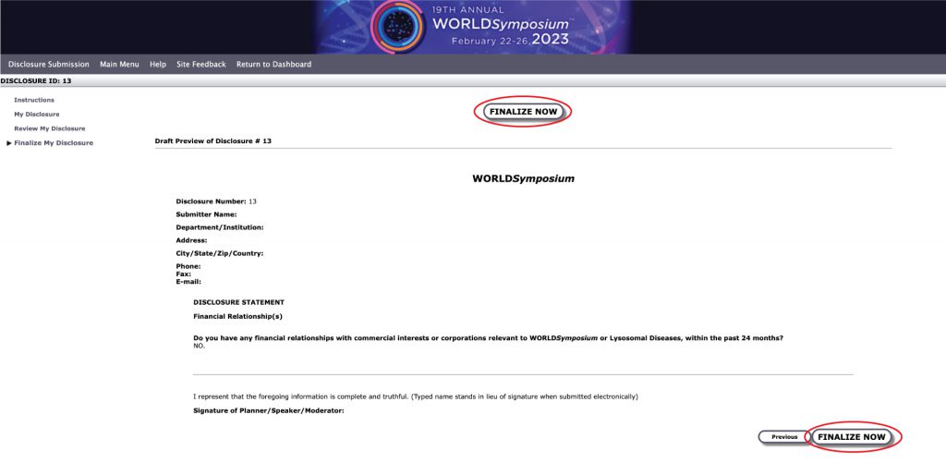The height and width of the screenshot is (463, 946).
Task: Open the Help menu item
Action: point(158,64)
